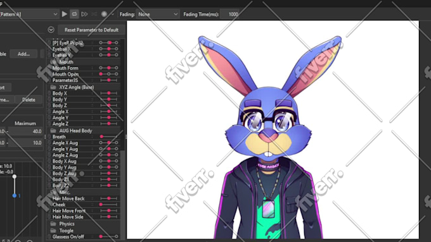Image resolution: width=431 pixels, height=242 pixels.
Task: Click the round record button
Action: [104, 14]
